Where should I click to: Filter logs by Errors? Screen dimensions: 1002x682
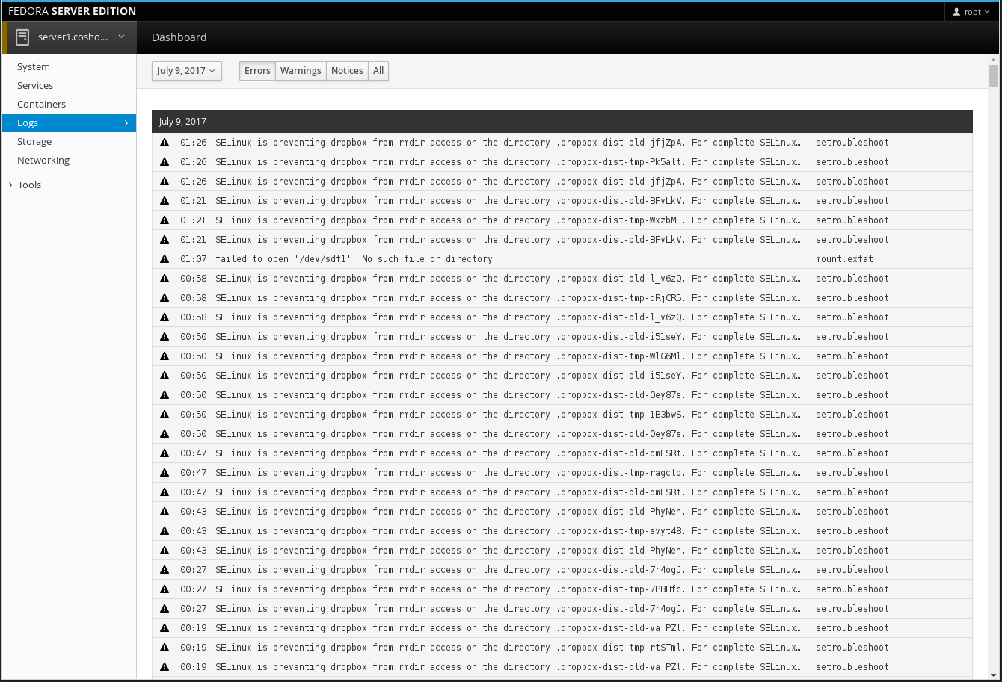257,71
